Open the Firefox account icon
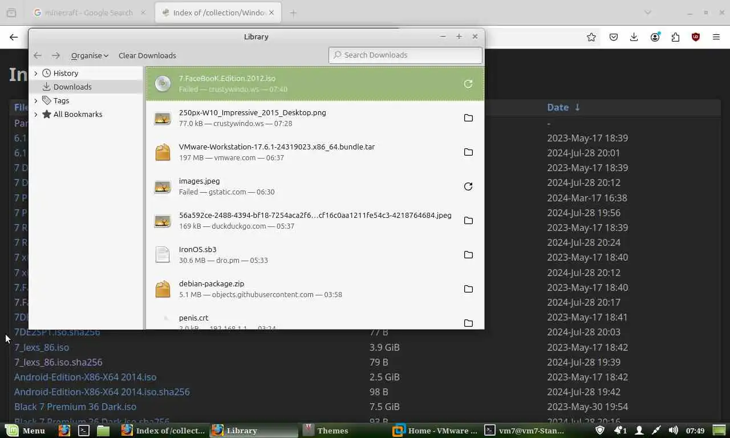 point(655,37)
